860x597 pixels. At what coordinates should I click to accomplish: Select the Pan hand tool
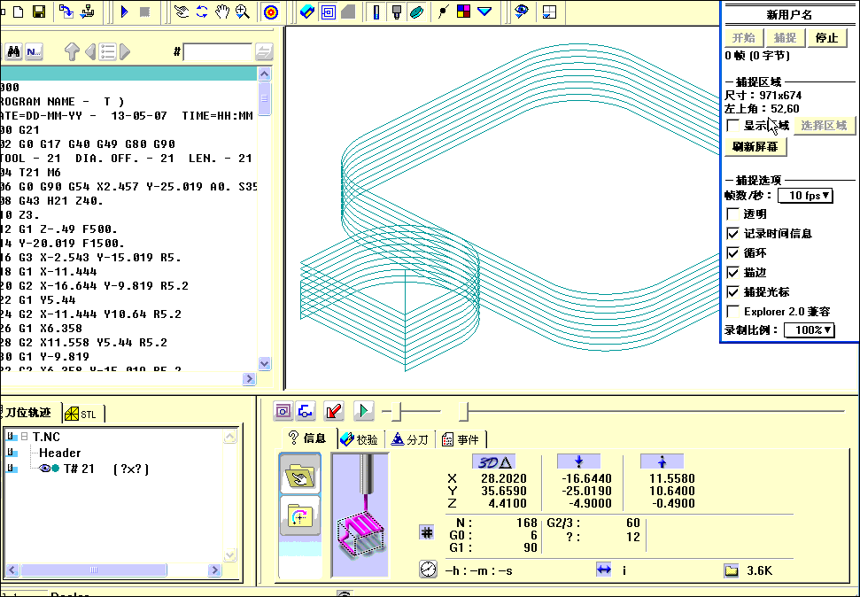pyautogui.click(x=222, y=12)
